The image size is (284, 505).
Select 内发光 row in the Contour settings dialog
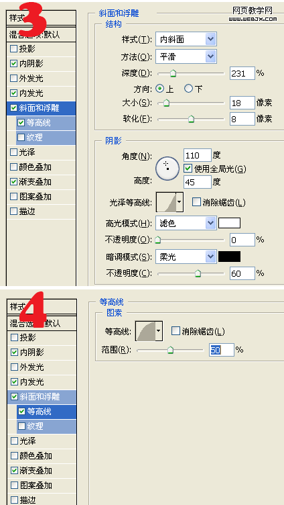pos(42,382)
